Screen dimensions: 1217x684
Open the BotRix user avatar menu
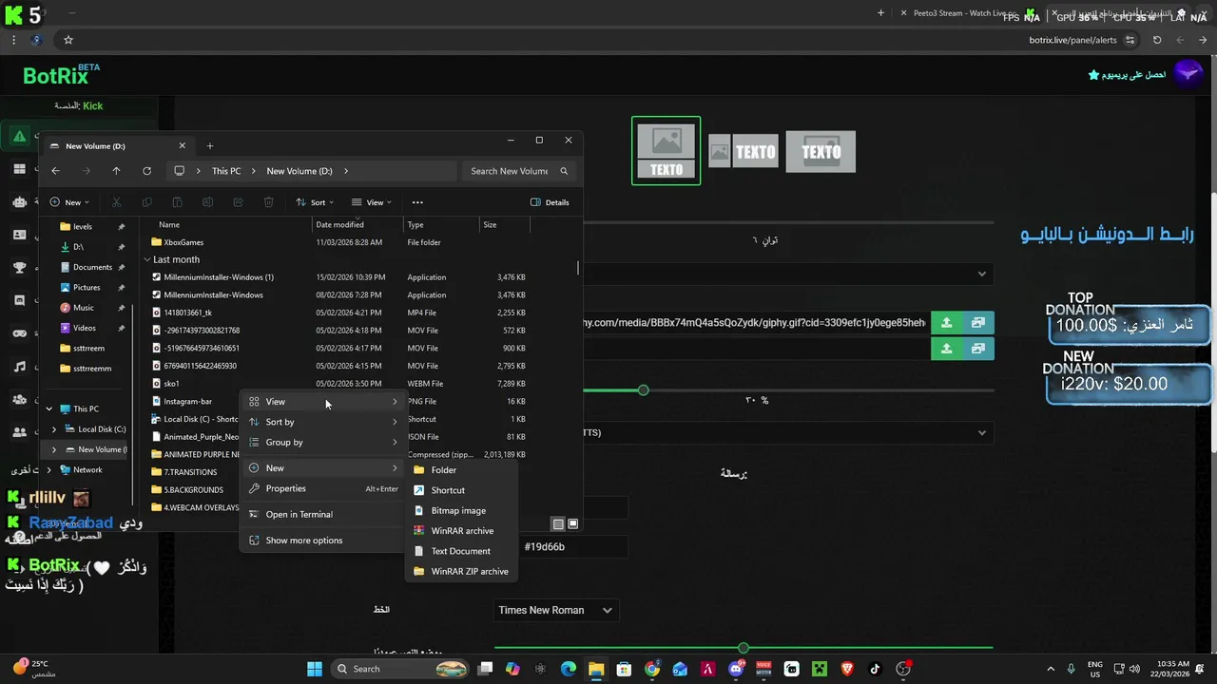click(x=1188, y=73)
